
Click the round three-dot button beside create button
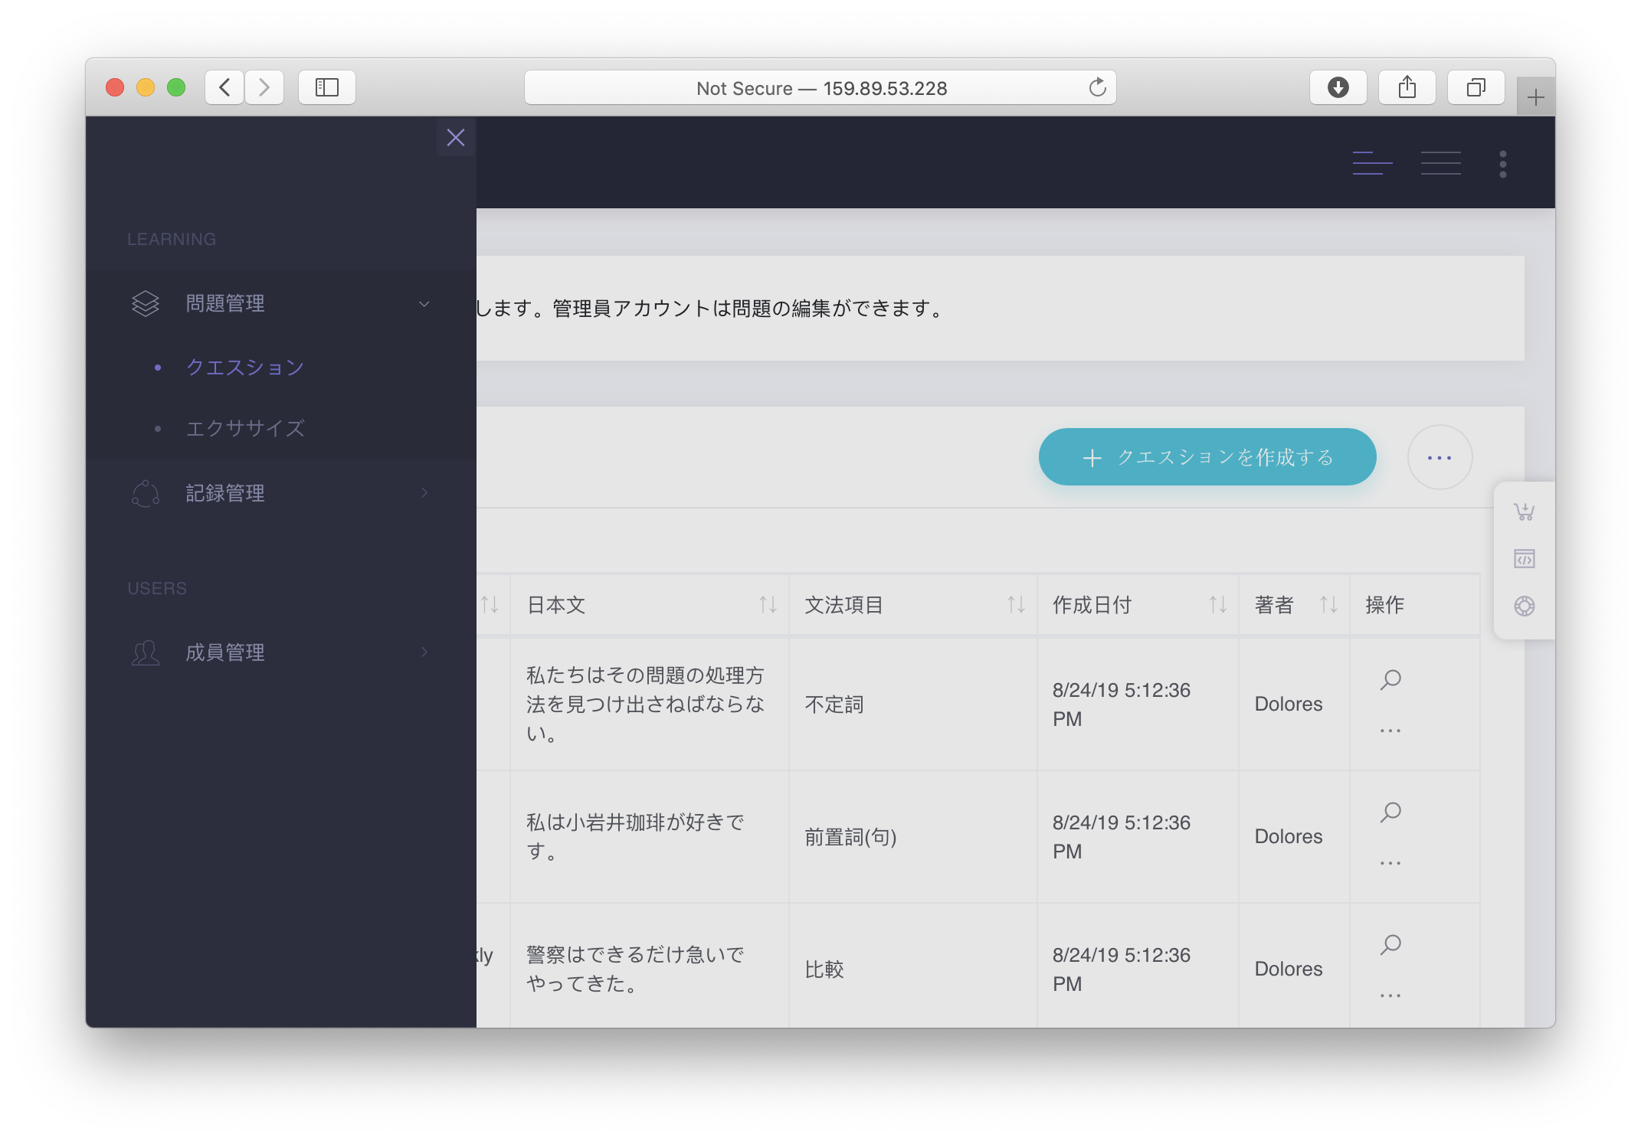(x=1440, y=457)
